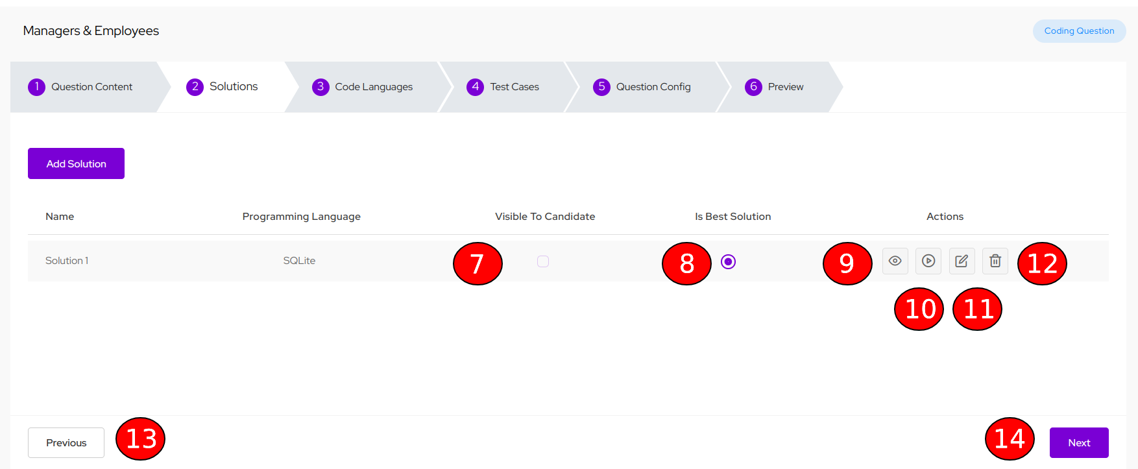View Solution 1 with the eye icon

coord(895,261)
